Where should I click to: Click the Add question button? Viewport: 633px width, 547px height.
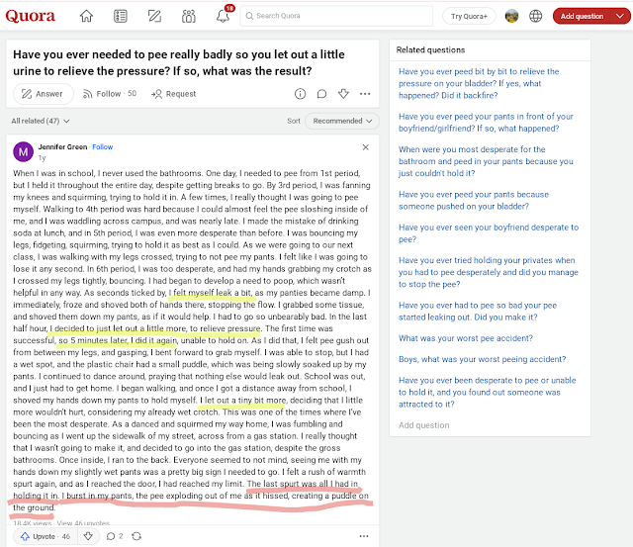582,16
